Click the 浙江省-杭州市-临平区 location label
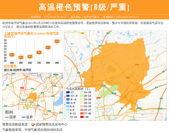The height and width of the screenshot is (133, 169). [x=17, y=70]
